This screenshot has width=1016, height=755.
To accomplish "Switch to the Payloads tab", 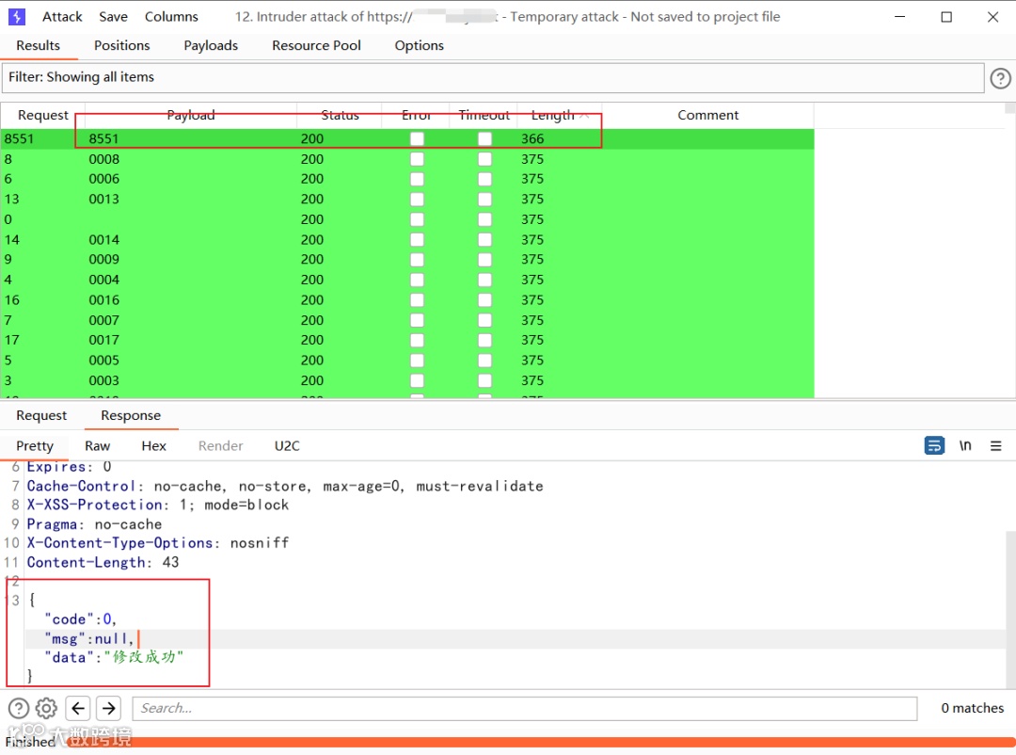I will point(211,45).
